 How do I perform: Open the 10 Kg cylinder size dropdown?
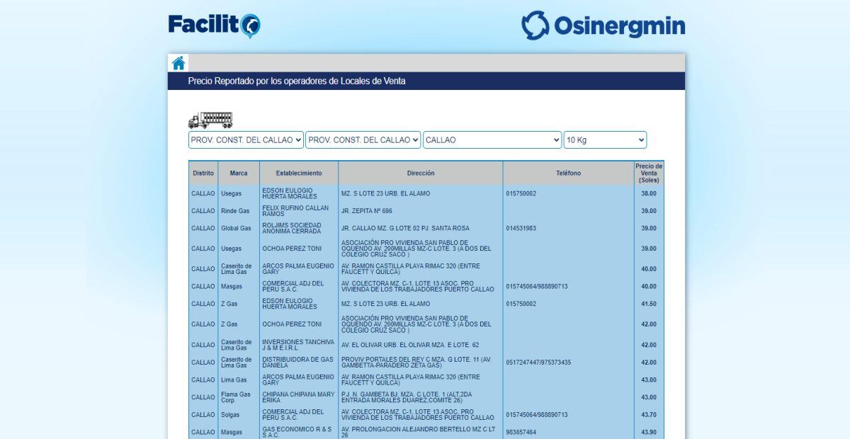coord(605,139)
